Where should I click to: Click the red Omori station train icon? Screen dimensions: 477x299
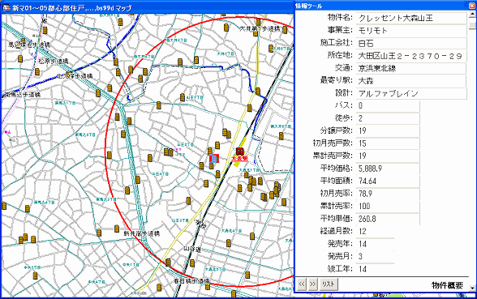pyautogui.click(x=240, y=152)
